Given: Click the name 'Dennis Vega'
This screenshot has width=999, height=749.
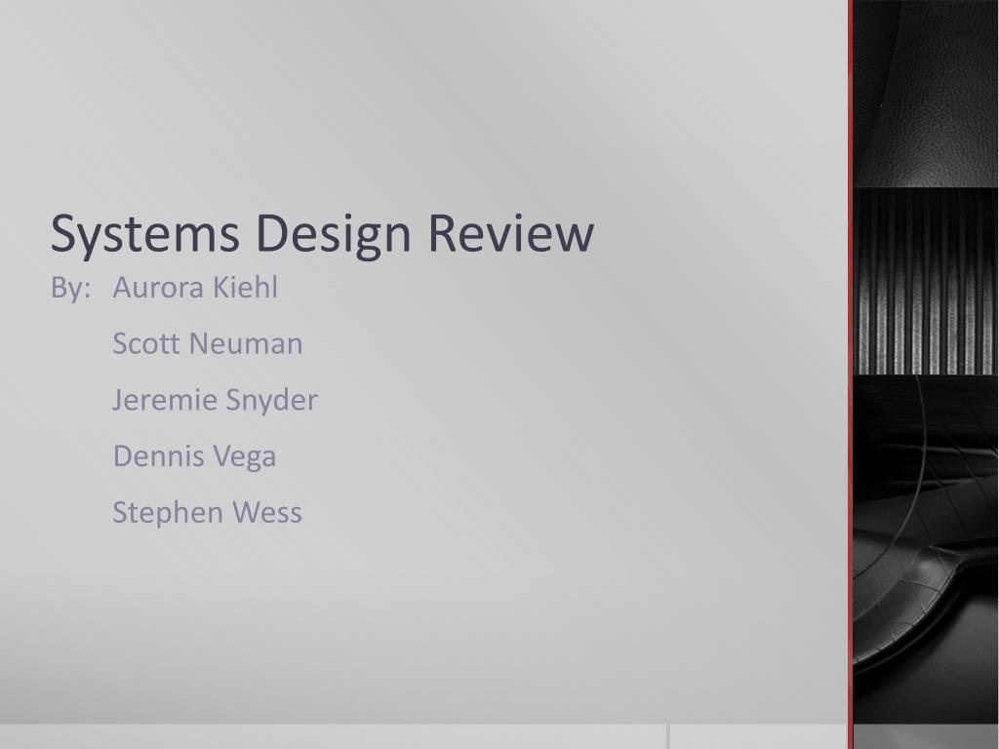Looking at the screenshot, I should [194, 456].
